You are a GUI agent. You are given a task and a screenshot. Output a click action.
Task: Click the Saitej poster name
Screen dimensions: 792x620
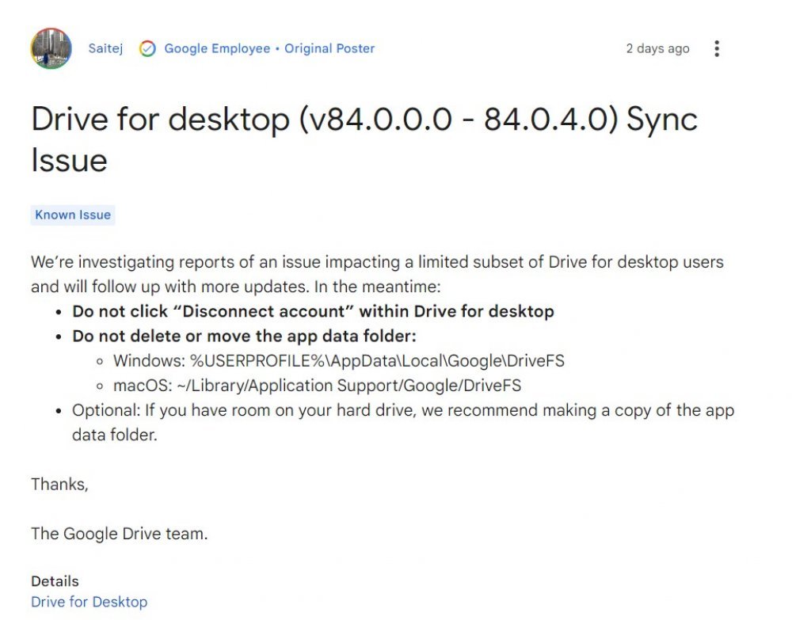pos(105,48)
